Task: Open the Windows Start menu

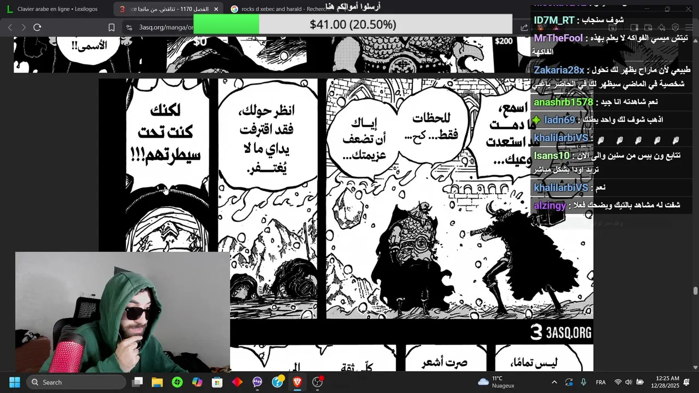Action: click(15, 382)
